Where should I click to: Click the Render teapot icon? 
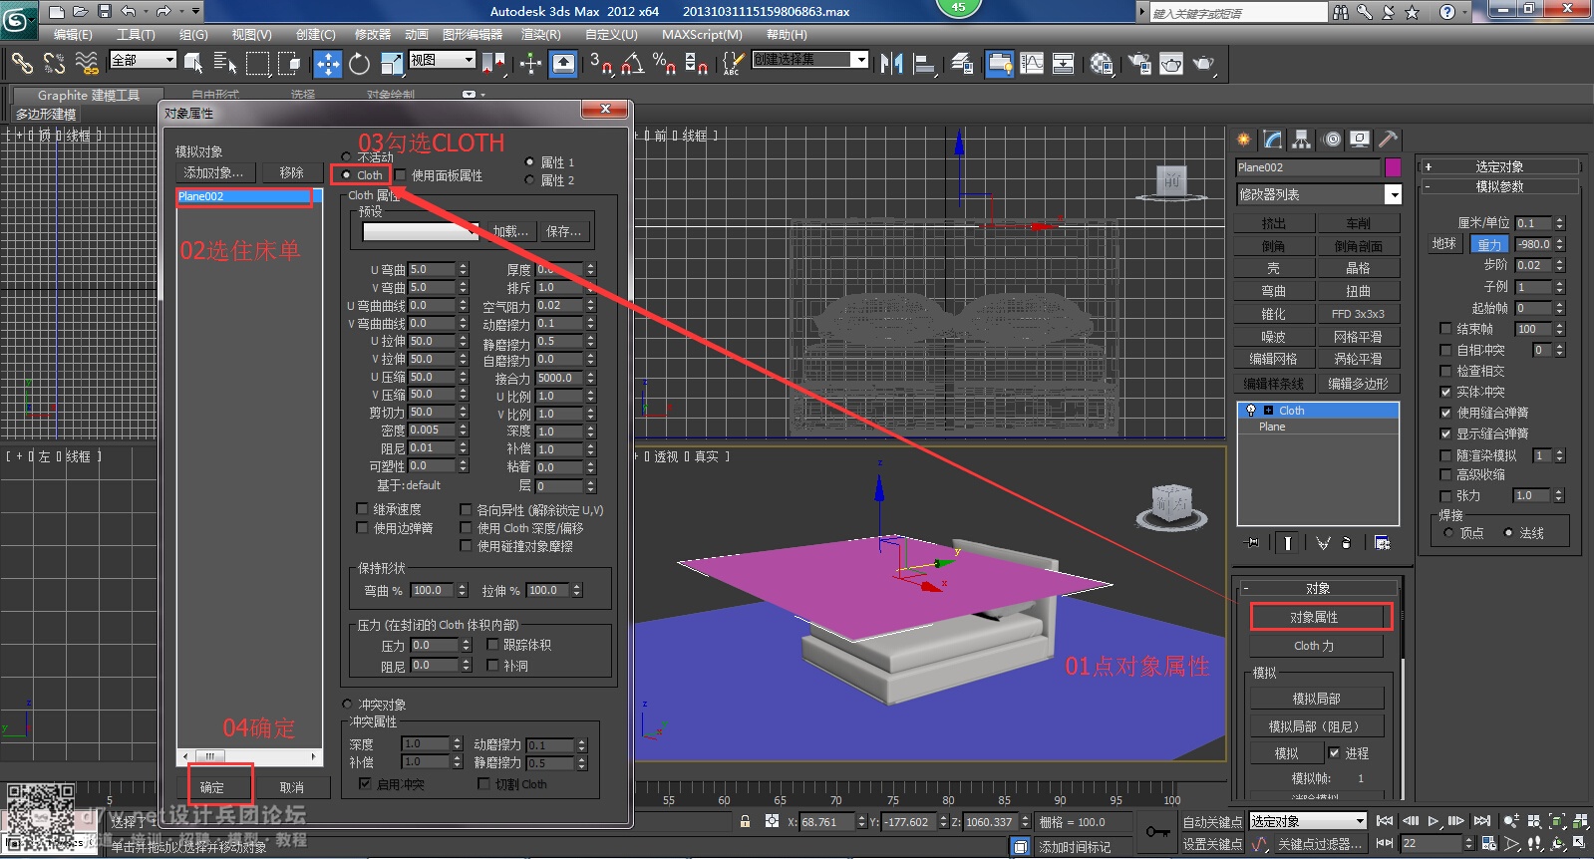tap(1205, 64)
